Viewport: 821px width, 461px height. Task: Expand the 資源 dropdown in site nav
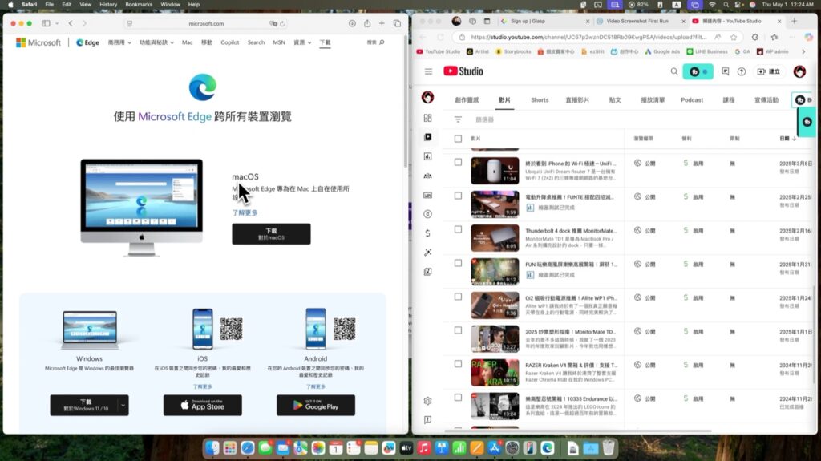[x=302, y=42]
